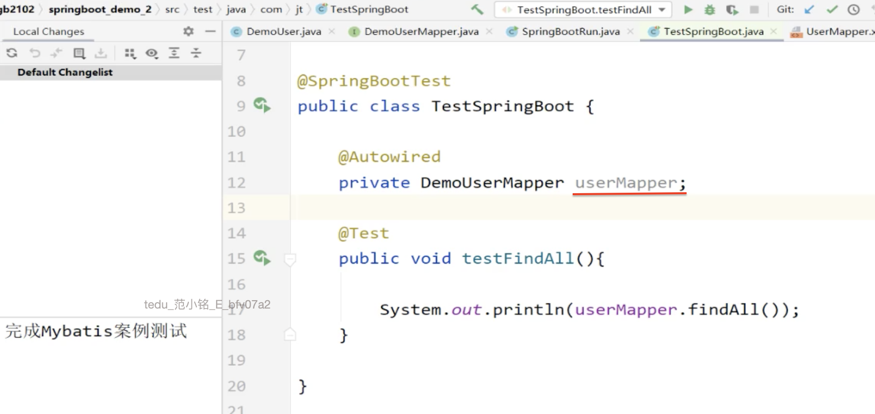Viewport: 875px width, 414px height.
Task: Refresh the Local Changes list
Action: tap(12, 53)
